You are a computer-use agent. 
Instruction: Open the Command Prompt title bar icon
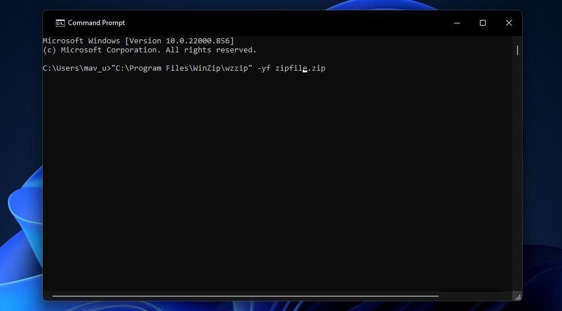point(60,23)
